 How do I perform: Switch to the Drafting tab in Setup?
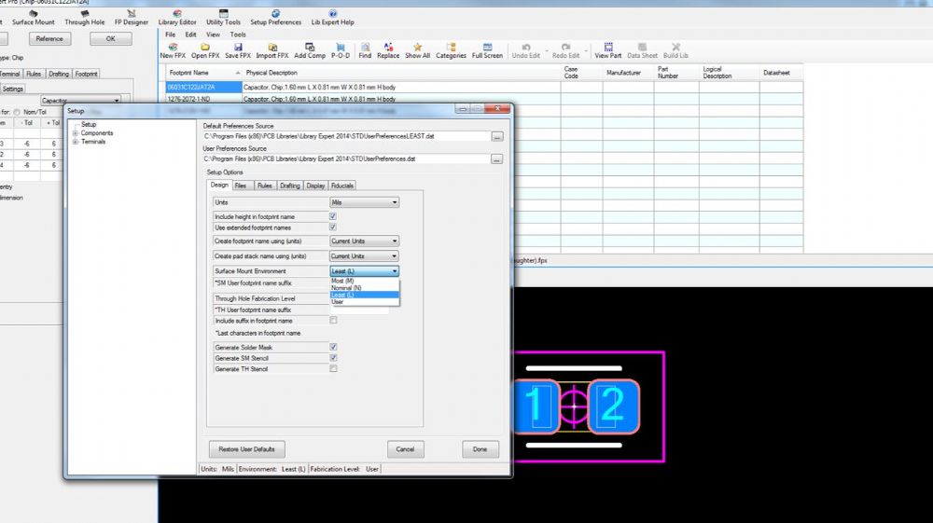point(290,186)
